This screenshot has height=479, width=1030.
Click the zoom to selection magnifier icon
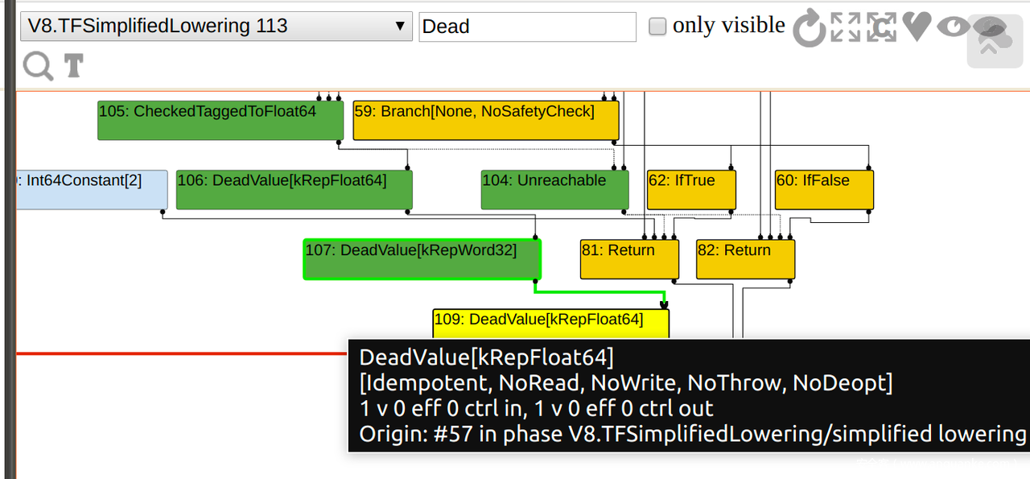[x=37, y=65]
